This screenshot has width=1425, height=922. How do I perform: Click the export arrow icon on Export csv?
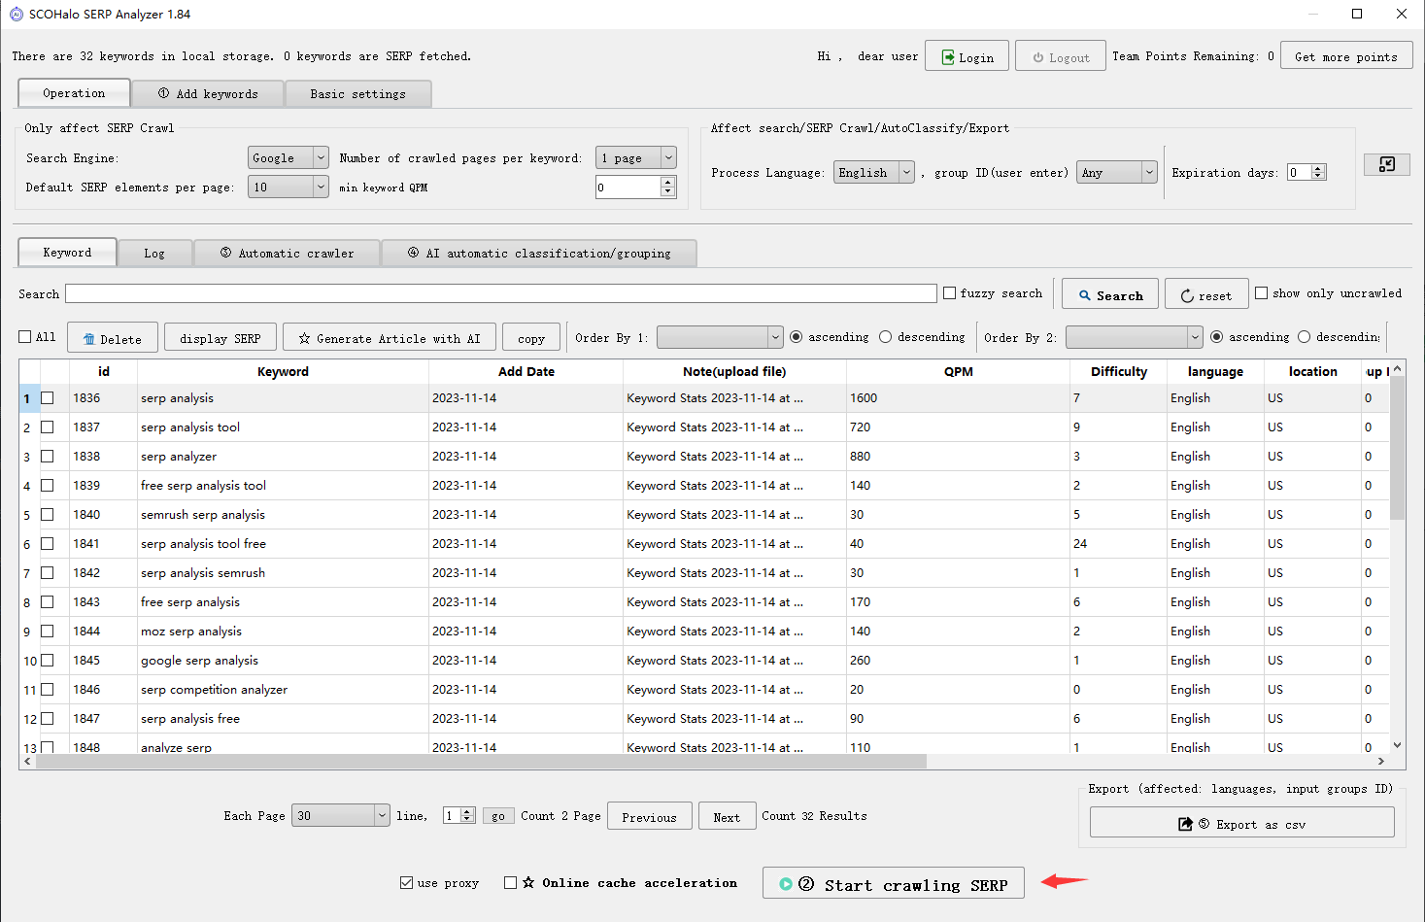1185,824
